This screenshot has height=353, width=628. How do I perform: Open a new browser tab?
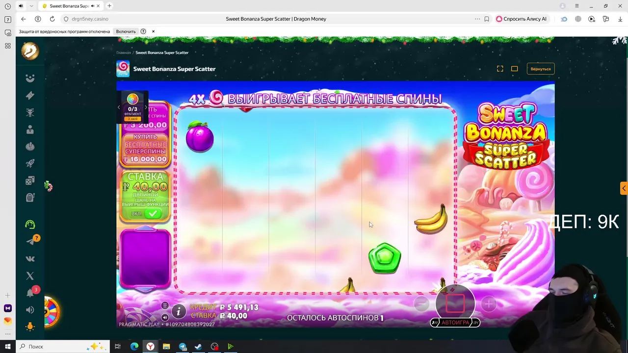tap(109, 6)
